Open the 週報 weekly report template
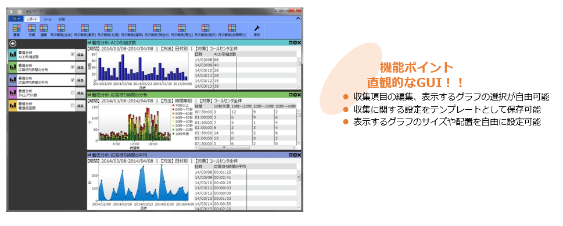This screenshot has width=563, height=226. (x=44, y=28)
